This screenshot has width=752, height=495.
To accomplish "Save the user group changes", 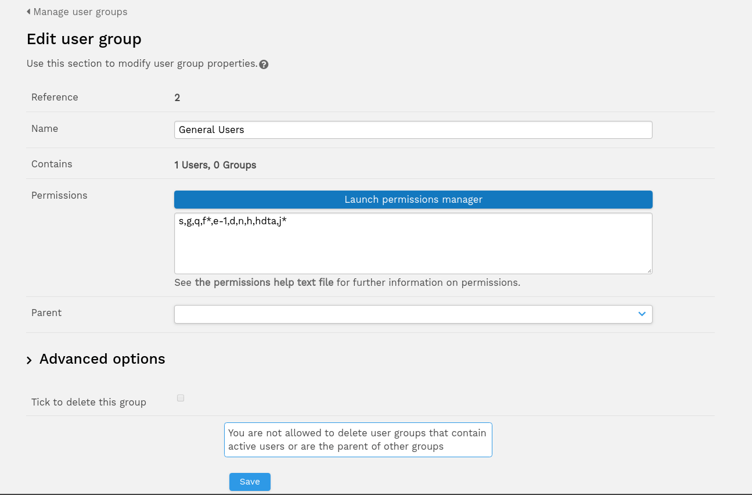I will coord(250,482).
